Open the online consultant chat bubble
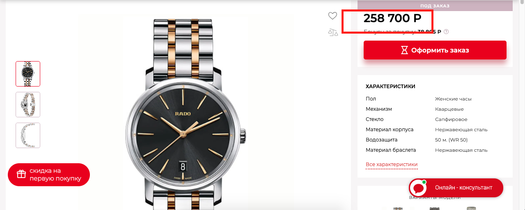This screenshot has height=210, width=525. (x=419, y=188)
